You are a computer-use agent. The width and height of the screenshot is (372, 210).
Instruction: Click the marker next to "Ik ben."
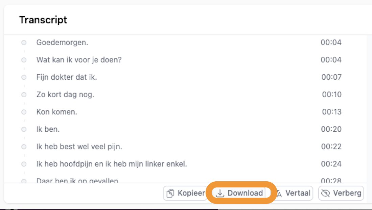point(24,129)
